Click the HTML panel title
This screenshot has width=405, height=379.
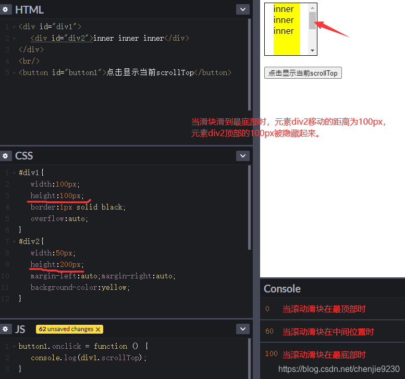click(29, 10)
